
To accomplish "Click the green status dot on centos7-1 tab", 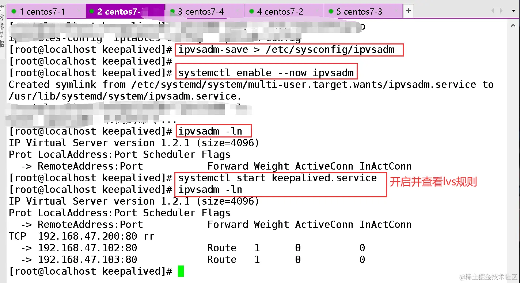I will pos(14,11).
